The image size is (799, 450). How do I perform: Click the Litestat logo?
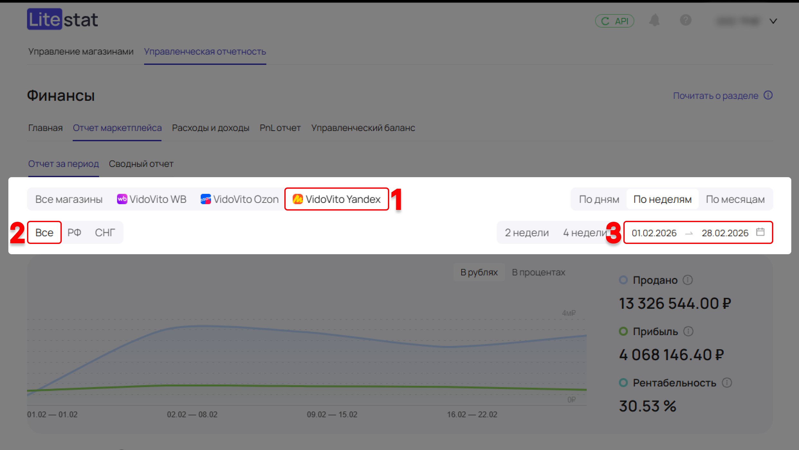[x=62, y=19]
